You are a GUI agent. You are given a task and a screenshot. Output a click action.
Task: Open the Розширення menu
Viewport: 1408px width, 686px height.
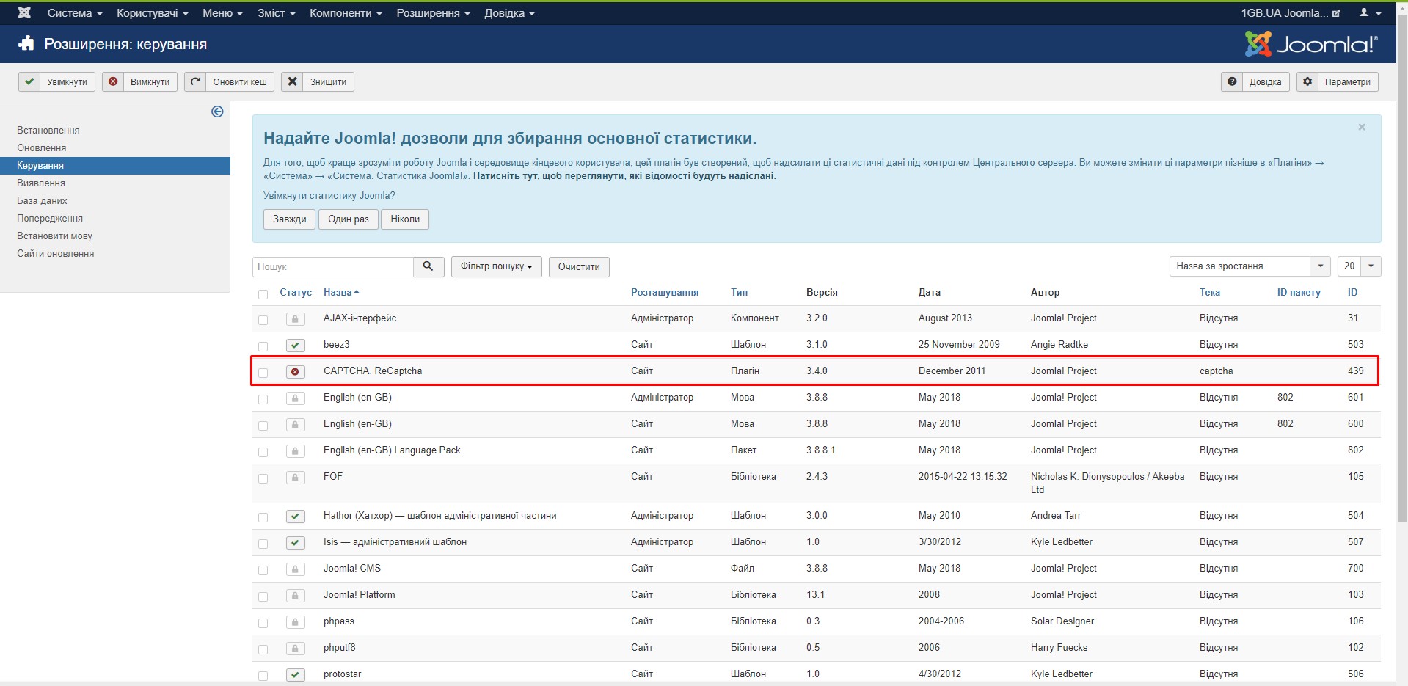433,13
